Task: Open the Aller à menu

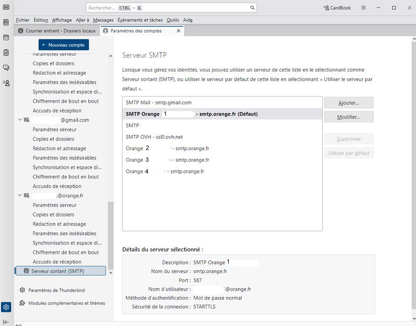Action: click(x=82, y=20)
